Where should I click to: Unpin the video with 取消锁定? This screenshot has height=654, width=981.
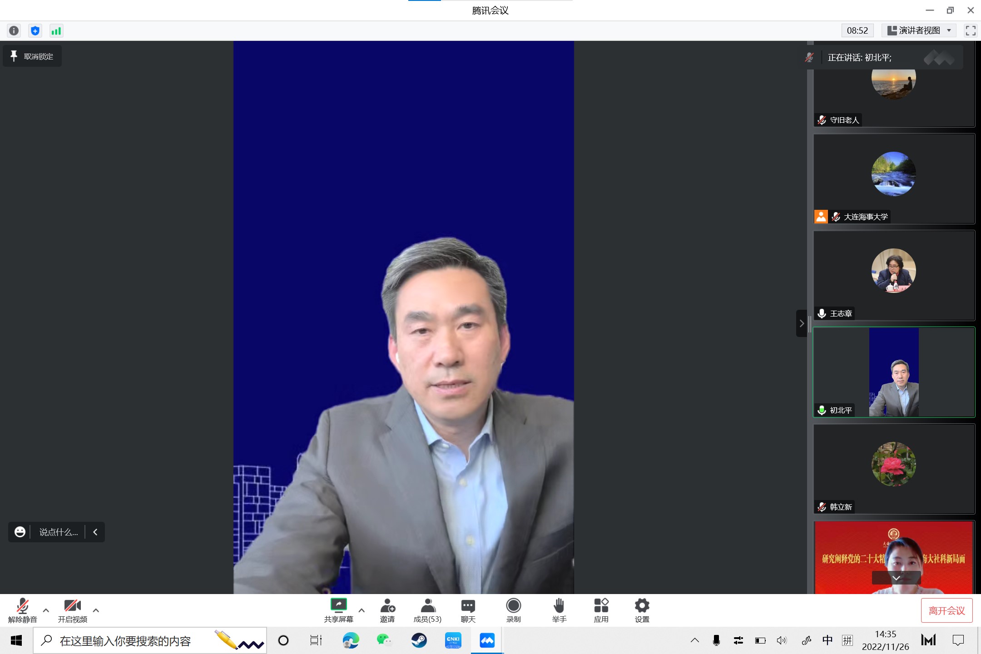coord(32,56)
